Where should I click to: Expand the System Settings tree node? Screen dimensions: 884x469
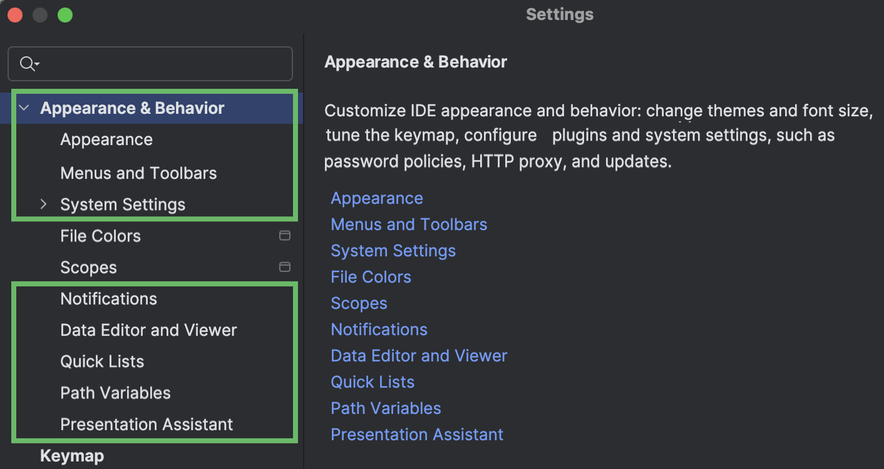pyautogui.click(x=43, y=204)
